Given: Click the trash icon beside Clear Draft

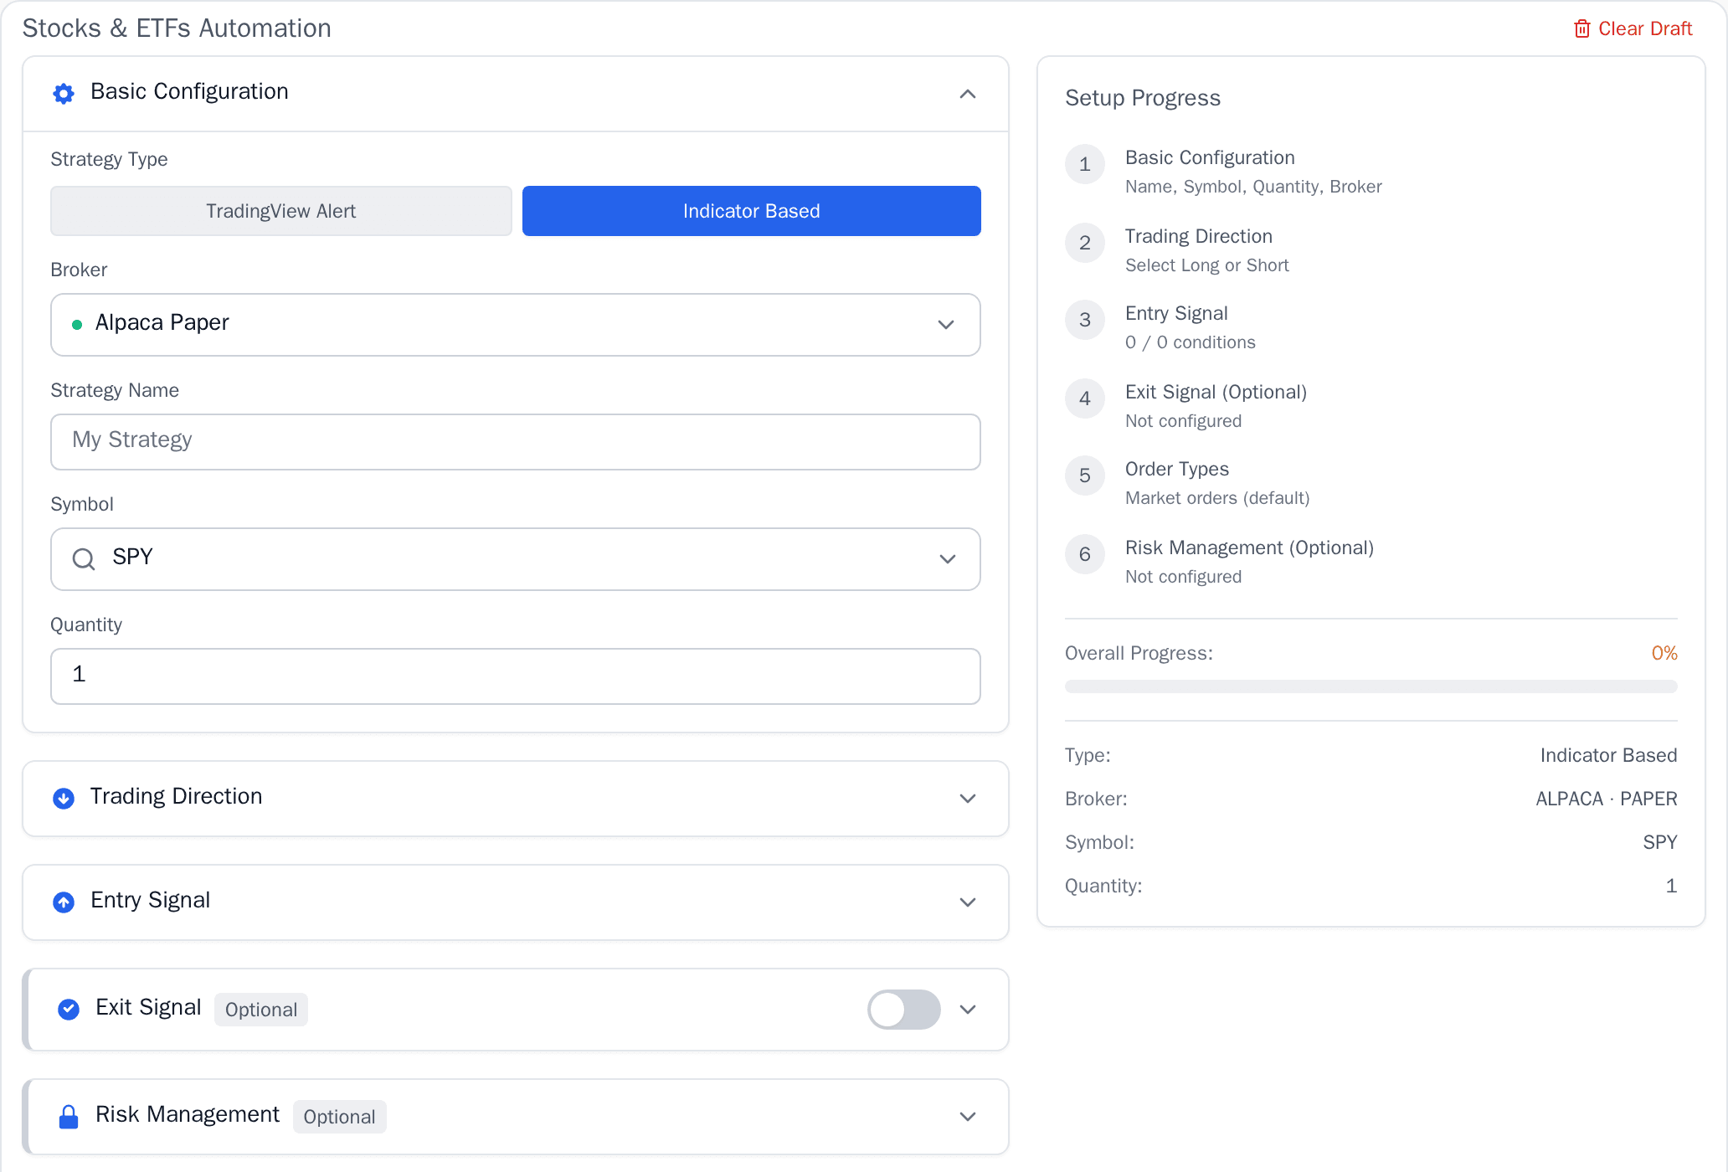Looking at the screenshot, I should (1581, 29).
